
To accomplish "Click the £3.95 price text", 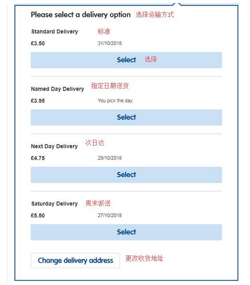I will [x=38, y=101].
